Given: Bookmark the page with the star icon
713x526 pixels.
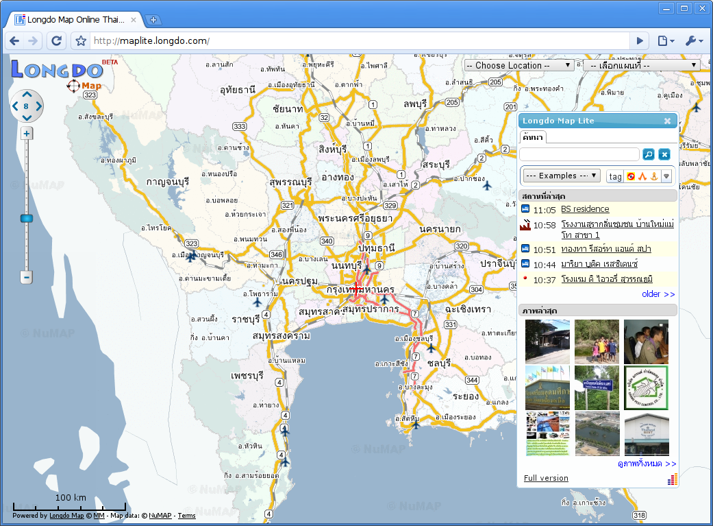Looking at the screenshot, I should (81, 41).
